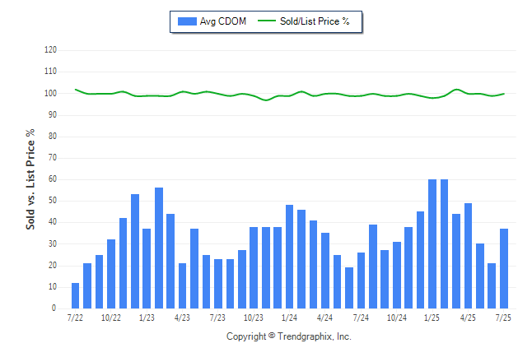Select the 'Avg CDOM' legend label
This screenshot has height=357, width=532.
(223, 21)
